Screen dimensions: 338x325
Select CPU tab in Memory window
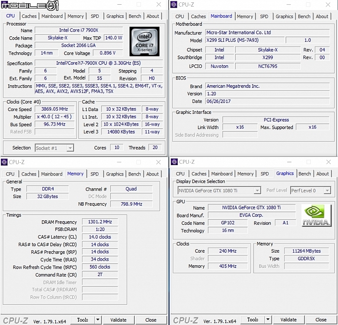10,174
